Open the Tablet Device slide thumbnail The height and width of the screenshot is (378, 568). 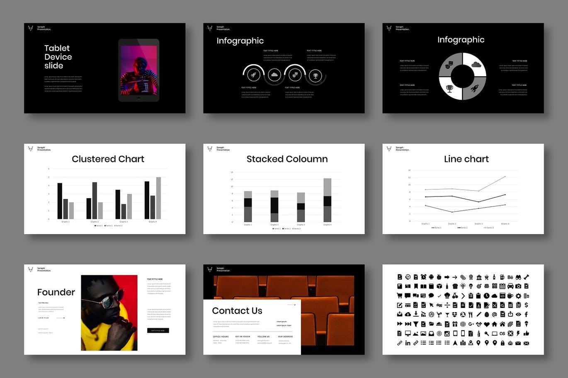coord(104,68)
